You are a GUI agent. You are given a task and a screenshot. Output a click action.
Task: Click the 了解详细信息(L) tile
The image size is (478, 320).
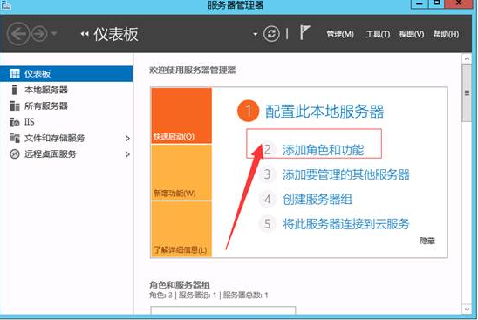[x=181, y=228]
